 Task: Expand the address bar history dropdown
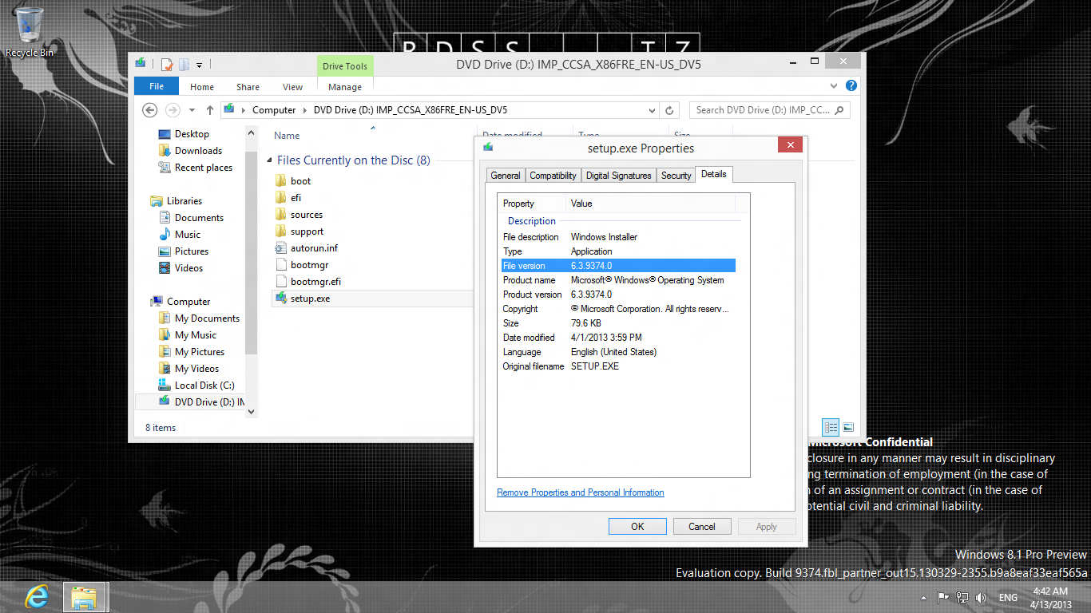click(653, 110)
